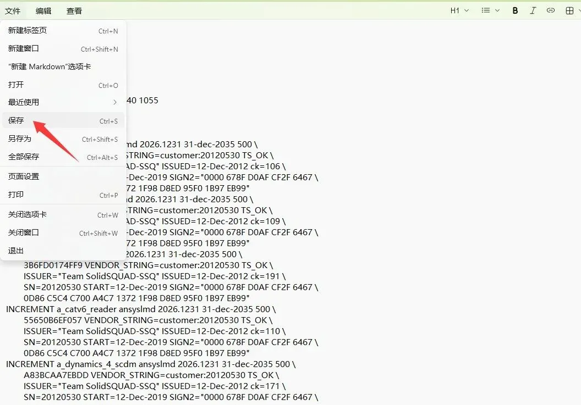Click the ISSUER line ending ck=110
This screenshot has height=405, width=581.
(155, 331)
